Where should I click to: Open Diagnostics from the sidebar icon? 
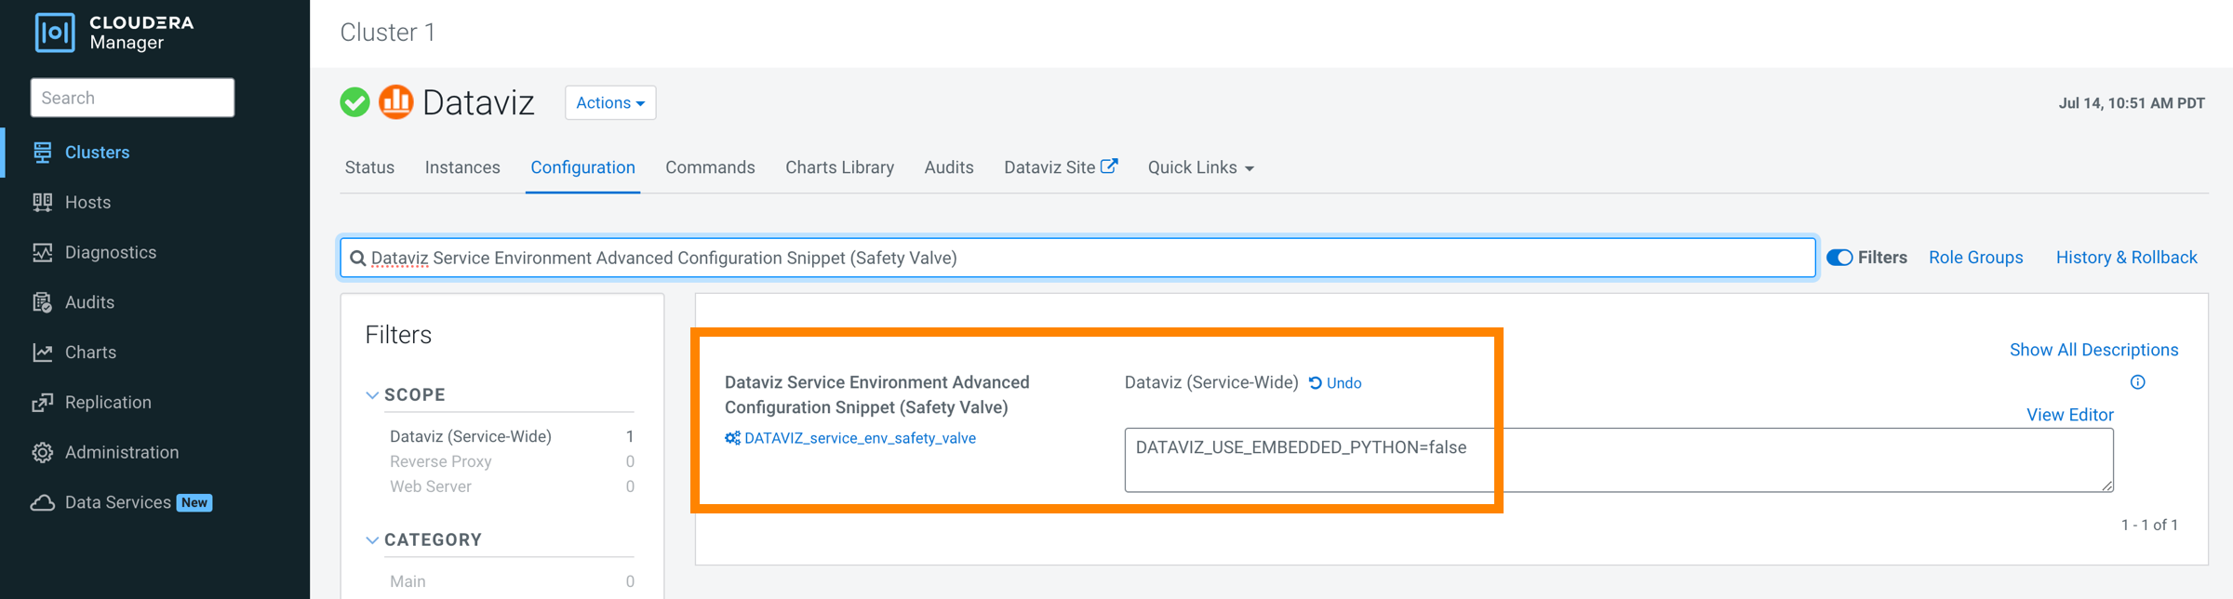pos(43,252)
